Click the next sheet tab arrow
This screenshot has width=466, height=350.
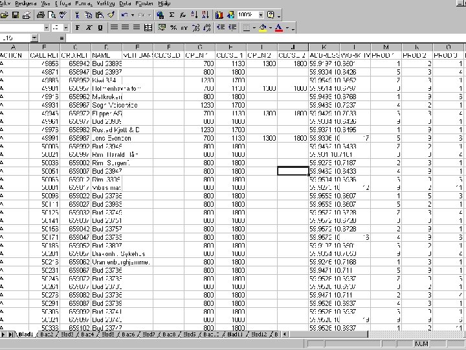tap(3, 334)
